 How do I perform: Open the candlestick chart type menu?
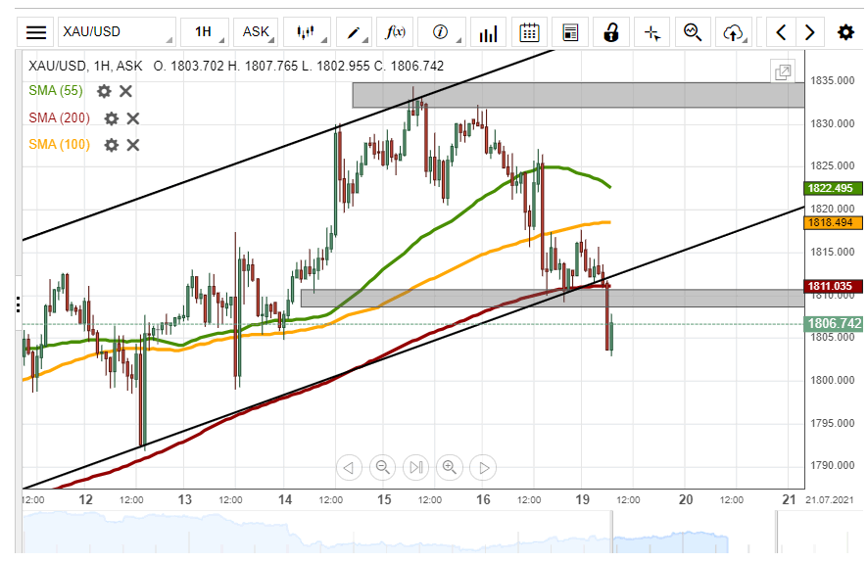tap(307, 32)
